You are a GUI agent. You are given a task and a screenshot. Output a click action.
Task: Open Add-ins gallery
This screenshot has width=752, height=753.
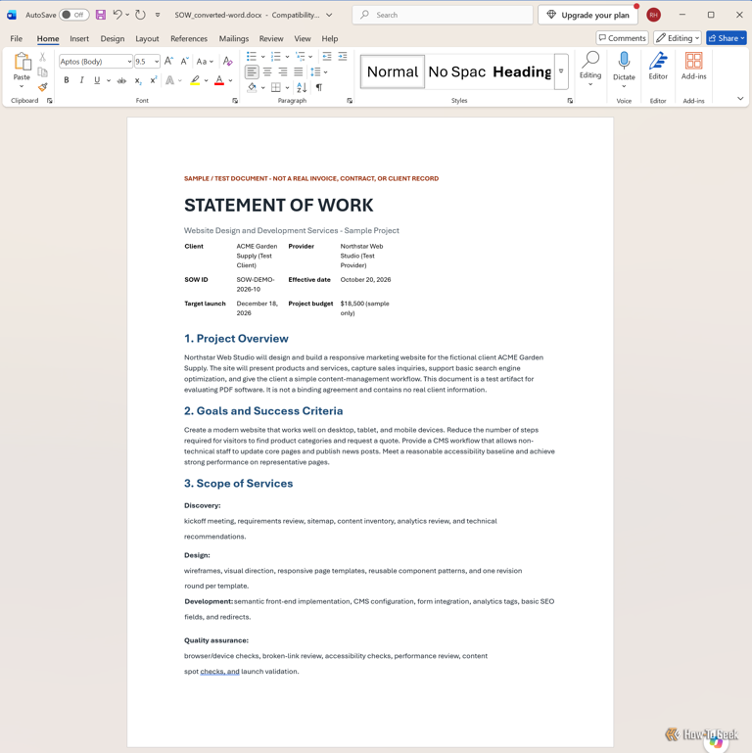pos(693,67)
